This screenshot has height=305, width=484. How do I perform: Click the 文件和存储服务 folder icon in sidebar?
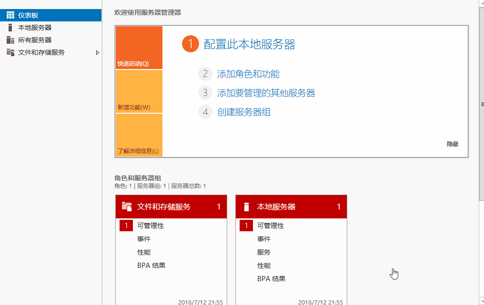pos(10,52)
